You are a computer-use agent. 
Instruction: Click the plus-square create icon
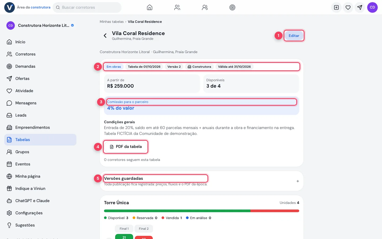(336, 7)
